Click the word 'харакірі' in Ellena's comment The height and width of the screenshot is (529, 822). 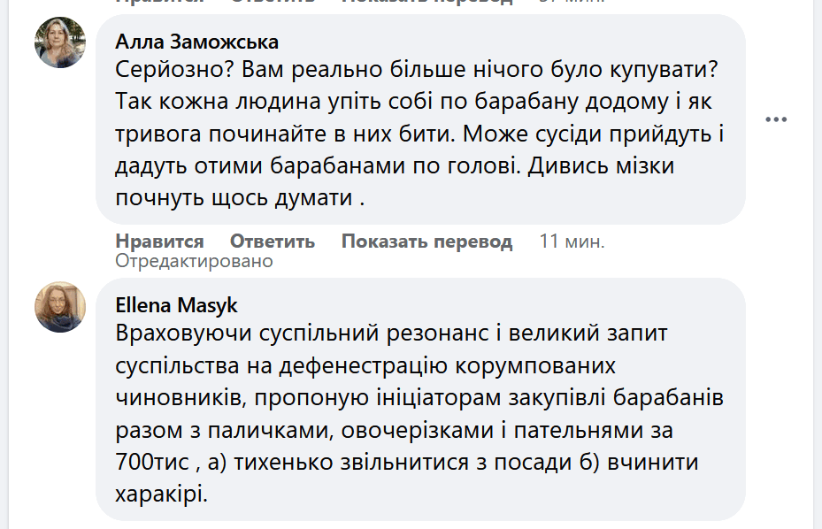click(x=161, y=493)
